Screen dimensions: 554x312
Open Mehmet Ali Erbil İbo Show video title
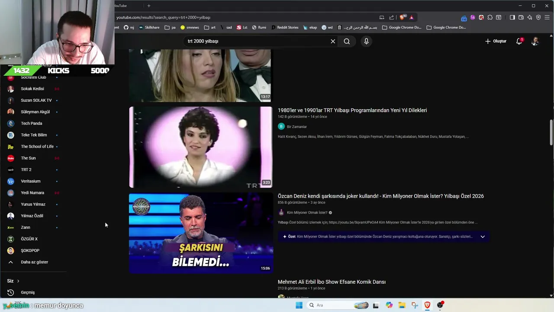point(332,282)
